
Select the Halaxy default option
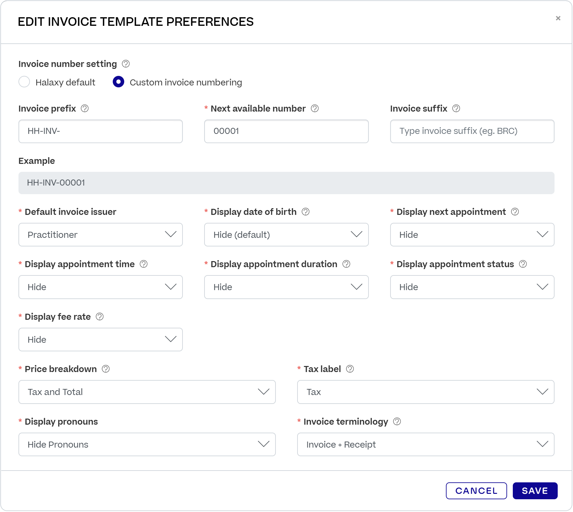(25, 82)
